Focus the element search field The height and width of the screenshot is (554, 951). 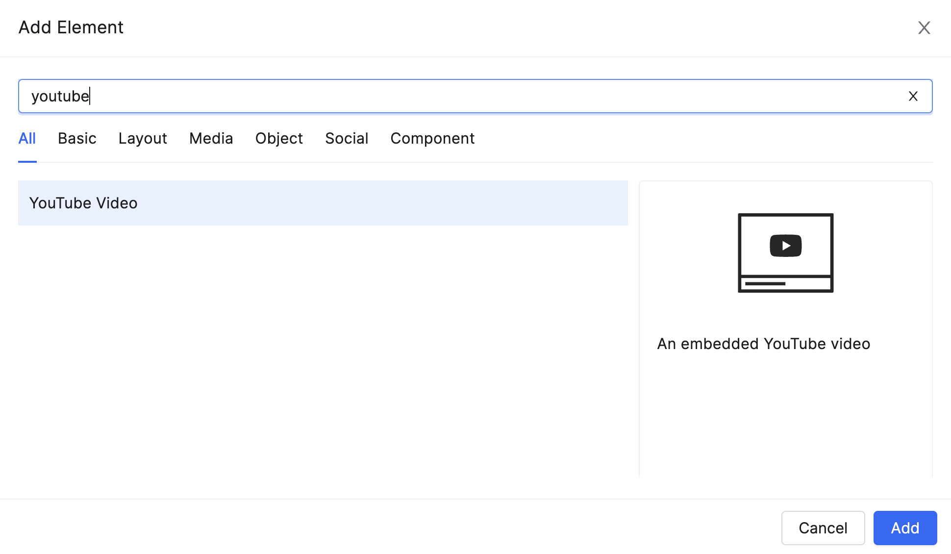475,96
